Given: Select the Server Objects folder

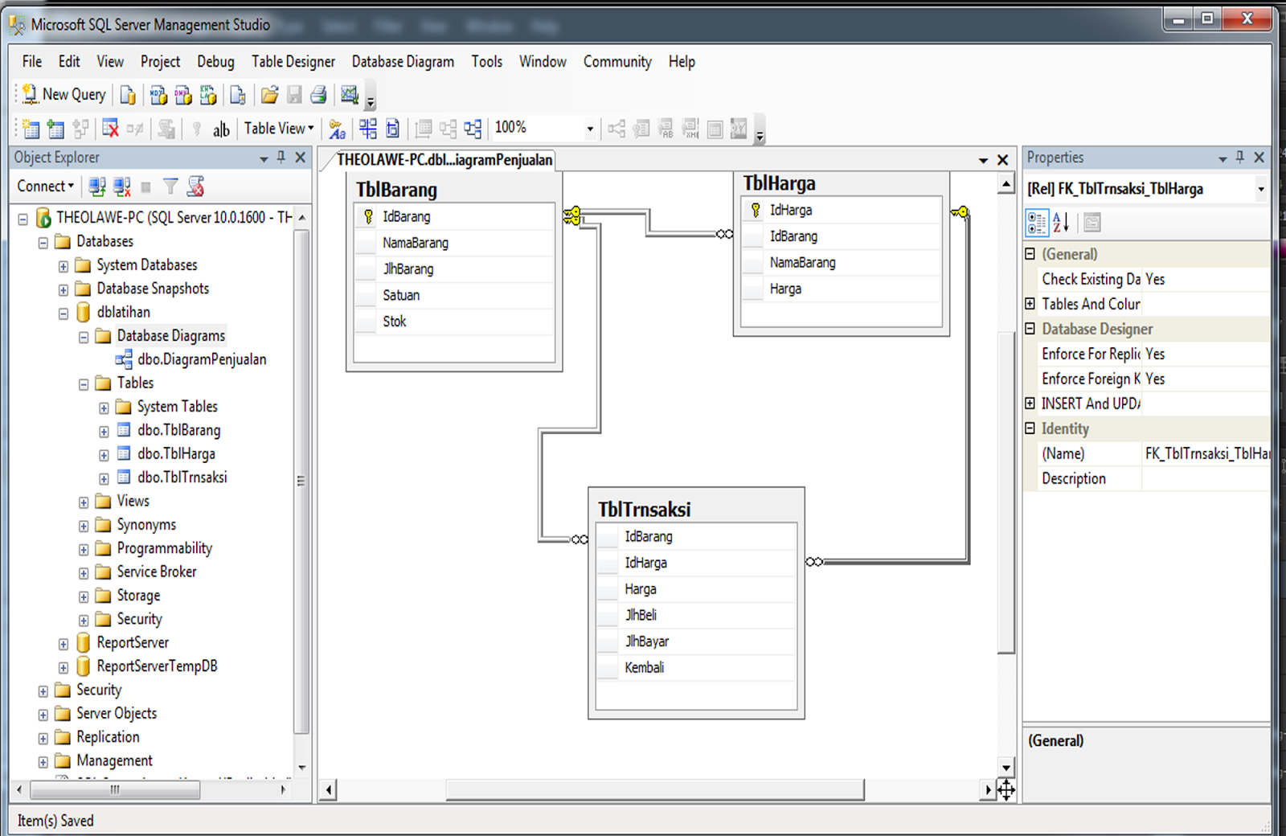Looking at the screenshot, I should (x=117, y=714).
